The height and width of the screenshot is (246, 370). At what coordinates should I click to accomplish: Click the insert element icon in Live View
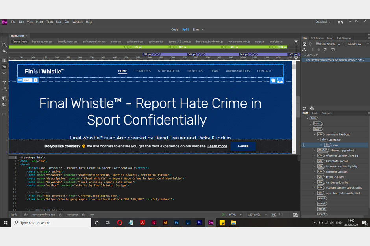(x=280, y=81)
